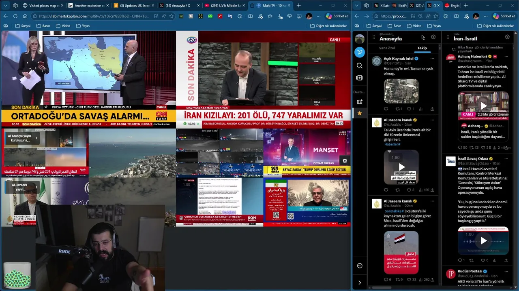The height and width of the screenshot is (291, 519).
Task: Play Asharq Haberleri live video
Action: point(483,106)
